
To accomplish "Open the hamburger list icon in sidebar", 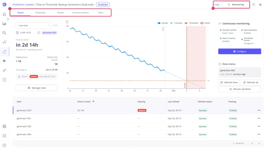I will click(x=4, y=80).
